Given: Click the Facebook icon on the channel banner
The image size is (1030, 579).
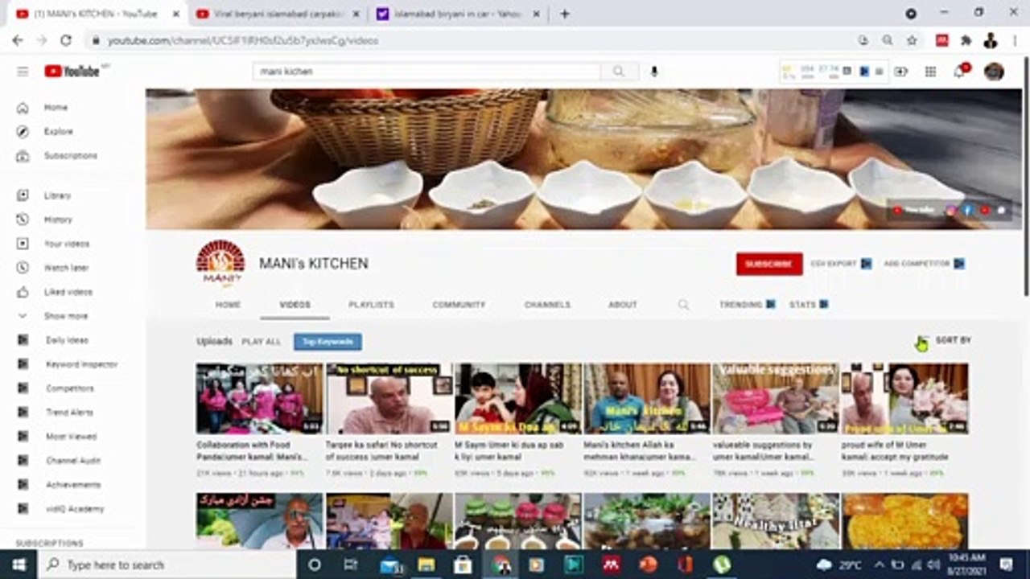Looking at the screenshot, I should point(968,210).
